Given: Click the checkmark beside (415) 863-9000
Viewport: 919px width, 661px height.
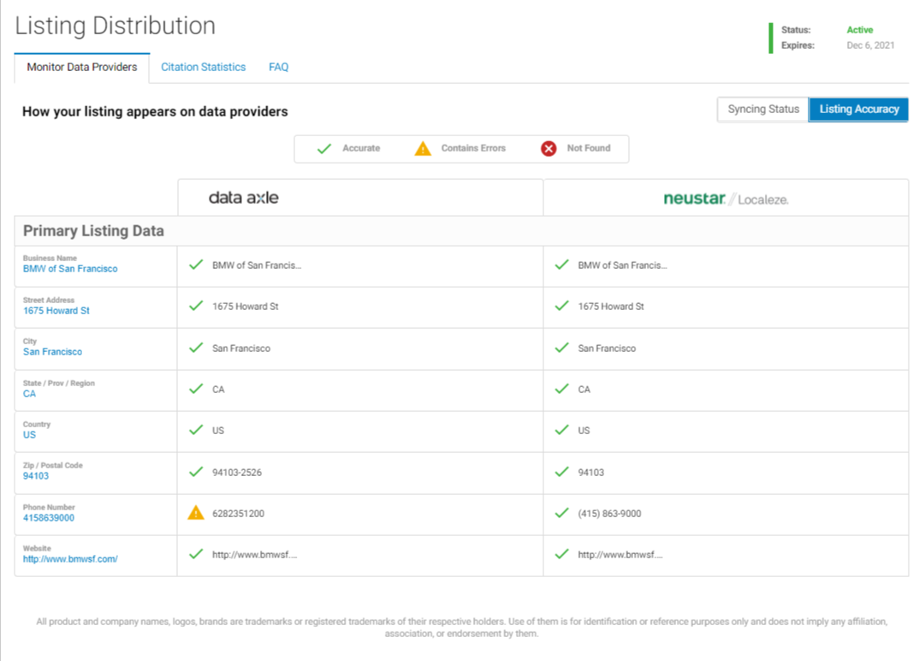Looking at the screenshot, I should [x=561, y=513].
